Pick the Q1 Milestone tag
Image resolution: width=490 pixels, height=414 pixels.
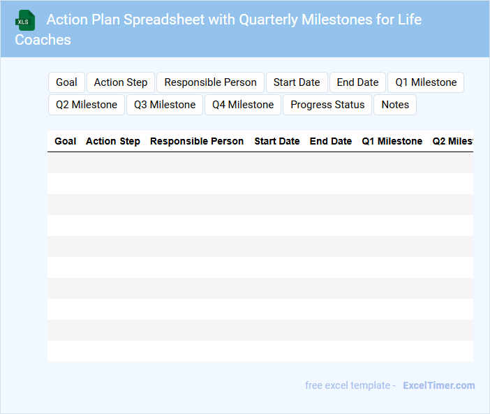click(x=426, y=82)
